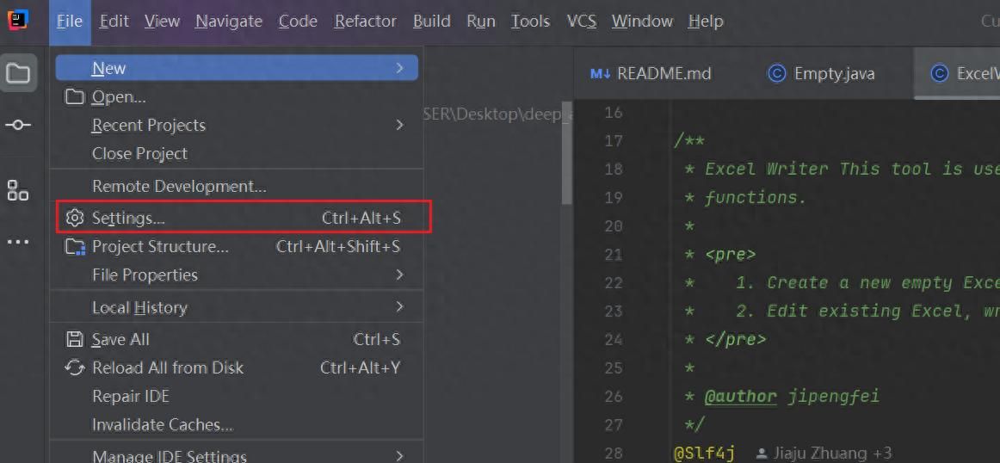1000x463 pixels.
Task: Click the IntelliJ IDEA logo icon
Action: click(x=18, y=20)
